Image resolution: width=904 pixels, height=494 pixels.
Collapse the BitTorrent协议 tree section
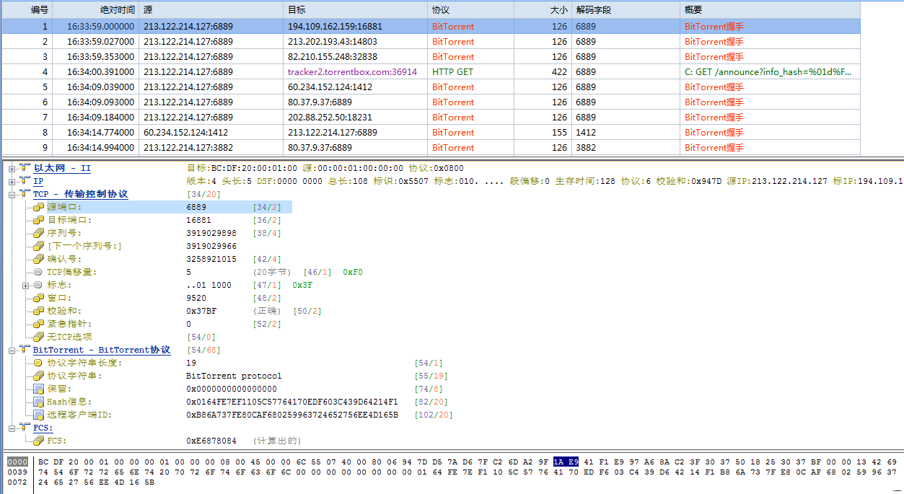pos(12,350)
